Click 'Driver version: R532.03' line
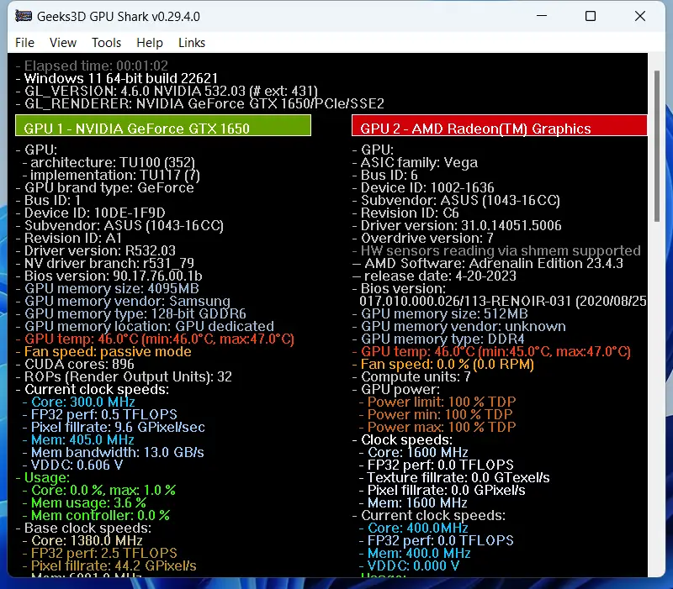 [96, 250]
